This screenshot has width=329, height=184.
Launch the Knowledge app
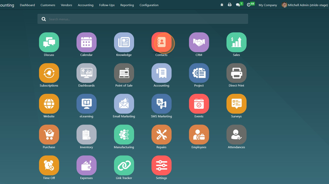coord(124,42)
